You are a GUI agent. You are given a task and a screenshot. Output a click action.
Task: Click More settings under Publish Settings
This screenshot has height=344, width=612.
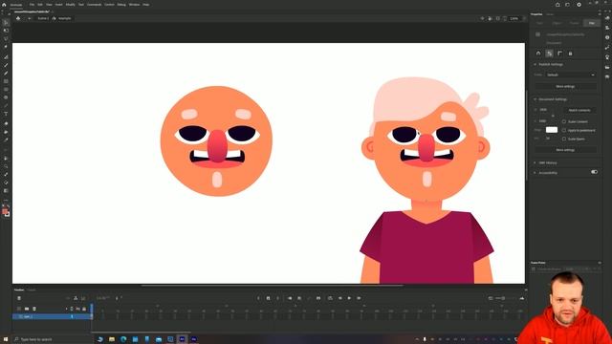565,86
